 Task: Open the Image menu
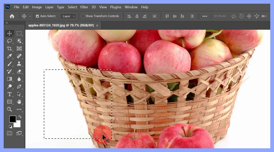pyautogui.click(x=37, y=7)
